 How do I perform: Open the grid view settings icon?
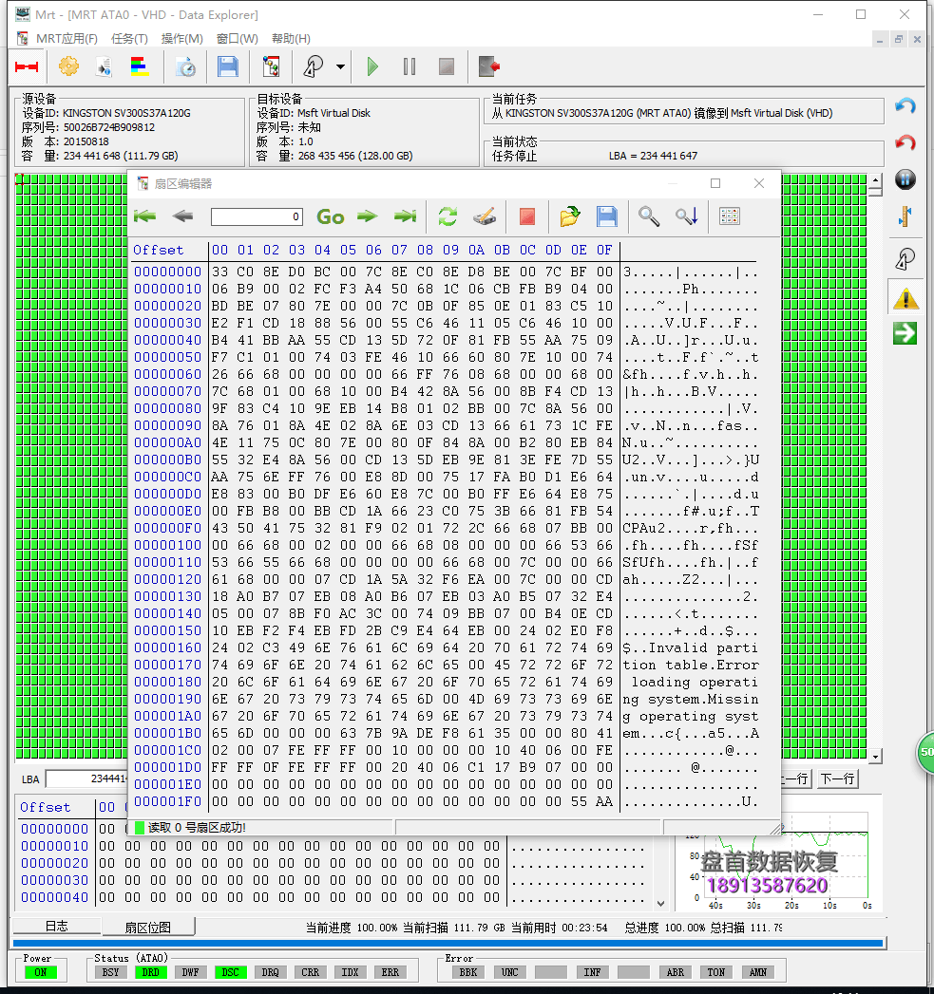click(x=730, y=216)
